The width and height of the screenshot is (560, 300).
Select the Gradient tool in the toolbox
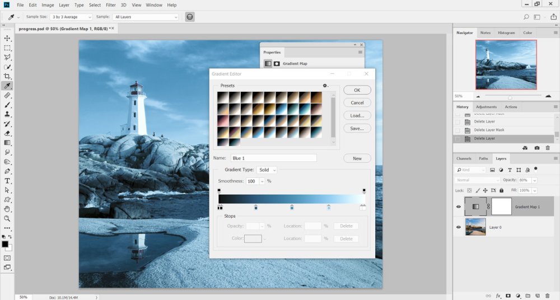tap(7, 143)
